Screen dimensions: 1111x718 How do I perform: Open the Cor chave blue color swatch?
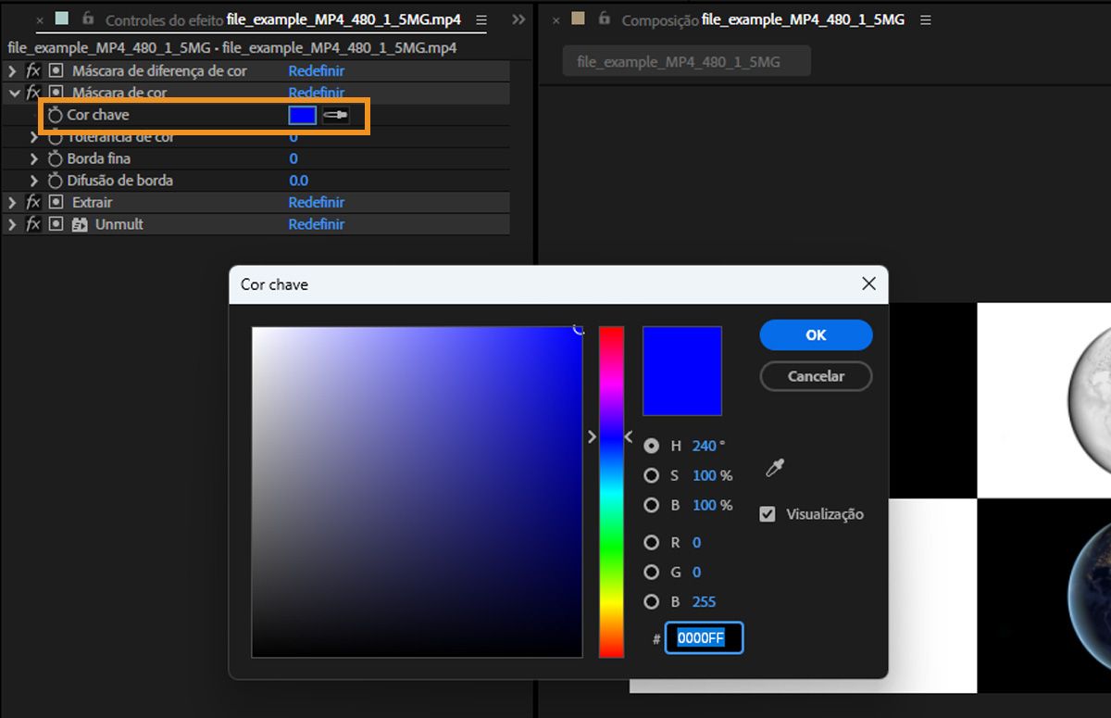[x=303, y=115]
